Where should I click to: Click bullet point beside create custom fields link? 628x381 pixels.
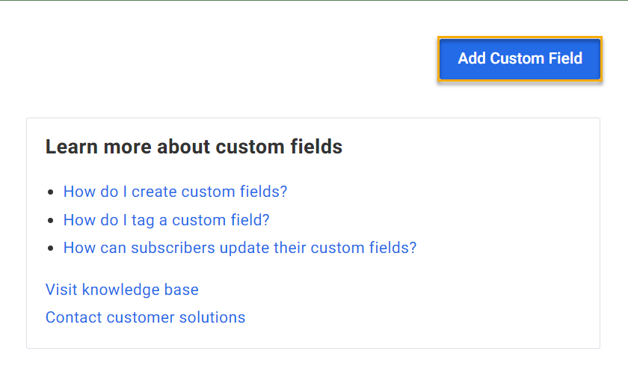50,192
